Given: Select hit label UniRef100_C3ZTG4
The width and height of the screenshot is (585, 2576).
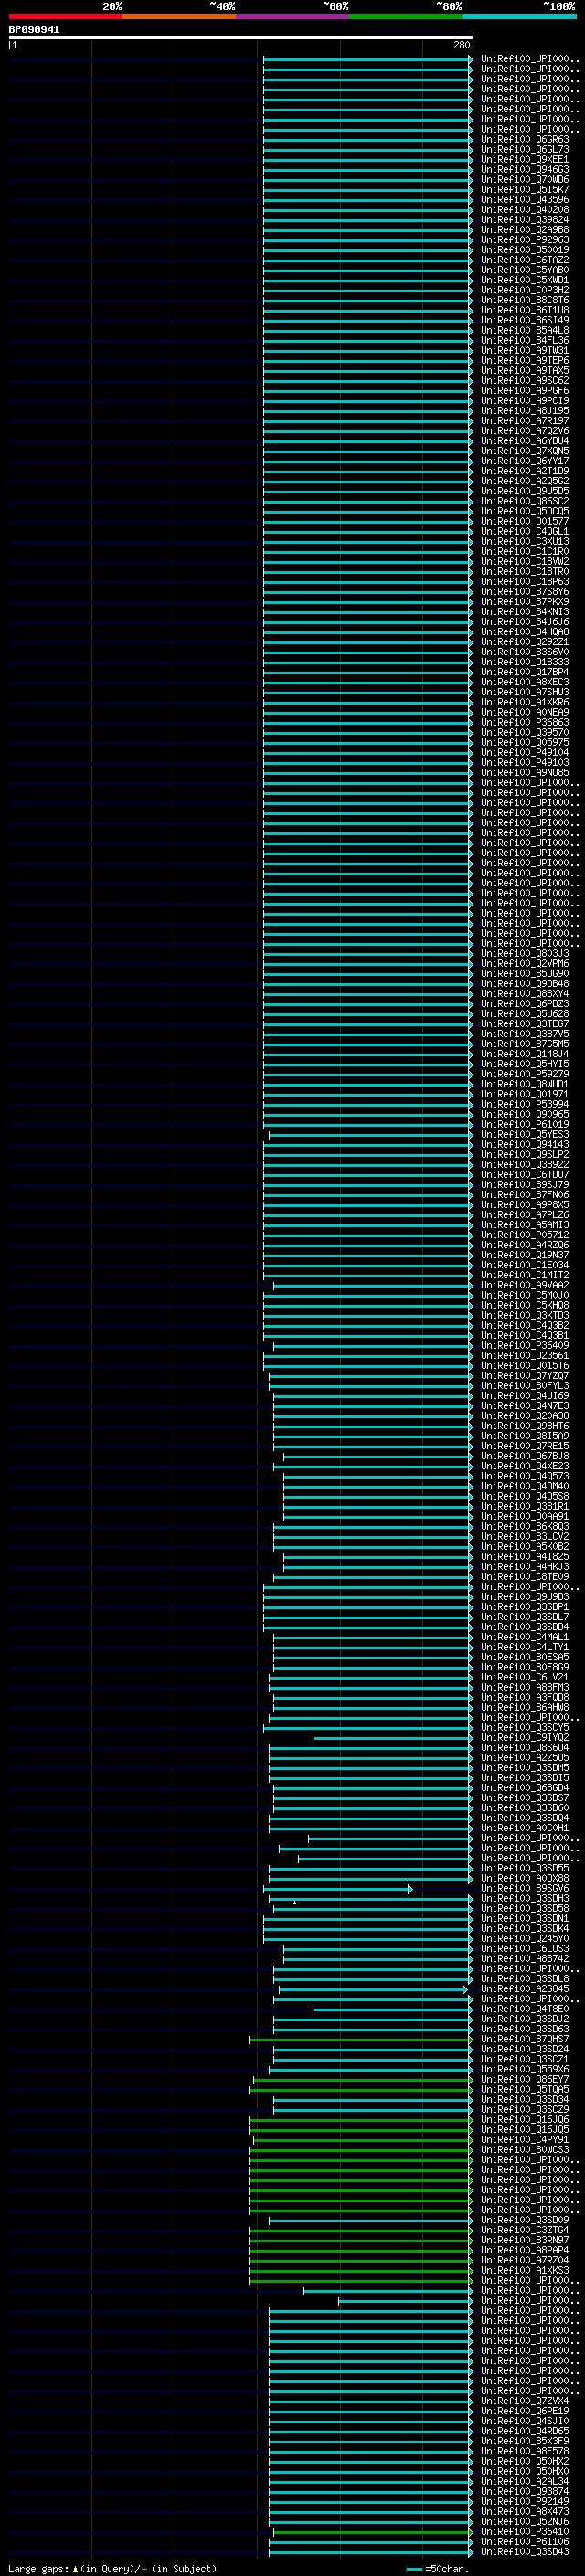Looking at the screenshot, I should pos(525,2230).
